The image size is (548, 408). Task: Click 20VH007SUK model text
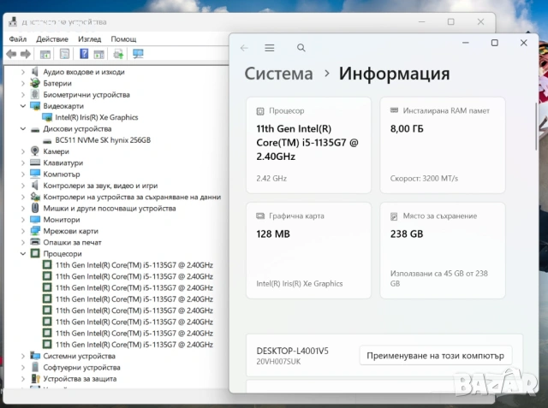(278, 362)
